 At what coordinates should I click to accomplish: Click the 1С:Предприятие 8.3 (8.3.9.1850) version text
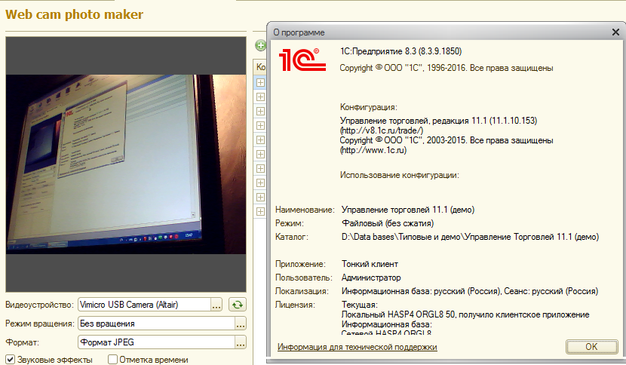tap(400, 51)
